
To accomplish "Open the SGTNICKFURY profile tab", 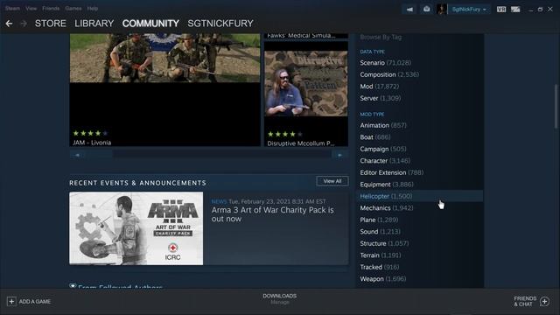I will 220,24.
